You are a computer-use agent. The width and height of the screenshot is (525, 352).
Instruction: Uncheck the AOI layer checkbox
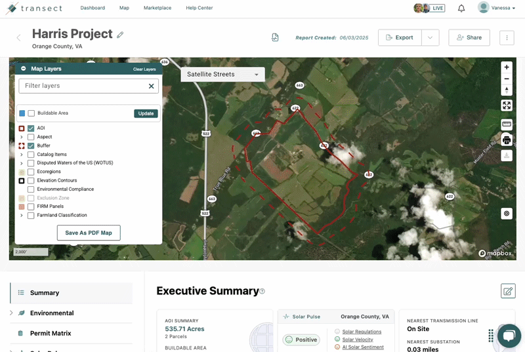click(31, 128)
